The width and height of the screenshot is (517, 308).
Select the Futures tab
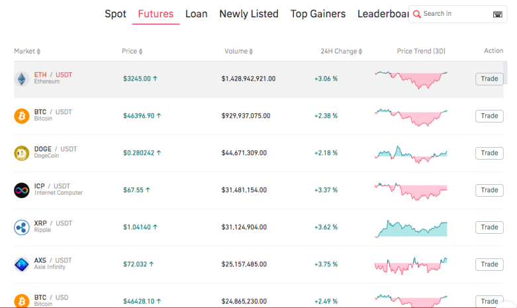[x=156, y=14]
